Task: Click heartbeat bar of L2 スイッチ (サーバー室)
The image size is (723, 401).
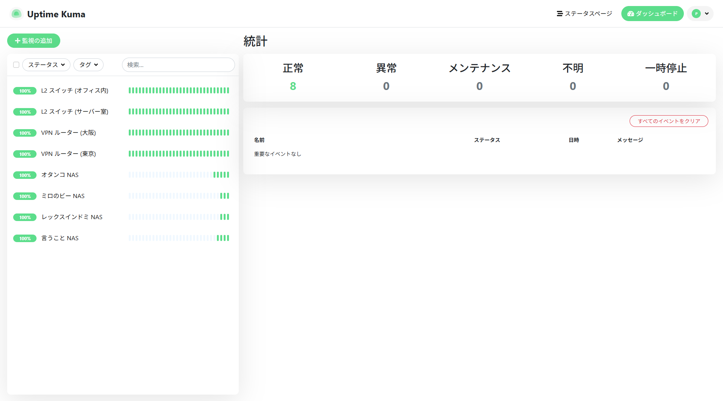Action: [179, 111]
